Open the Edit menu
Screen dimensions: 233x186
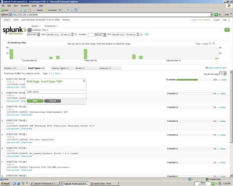(9, 6)
